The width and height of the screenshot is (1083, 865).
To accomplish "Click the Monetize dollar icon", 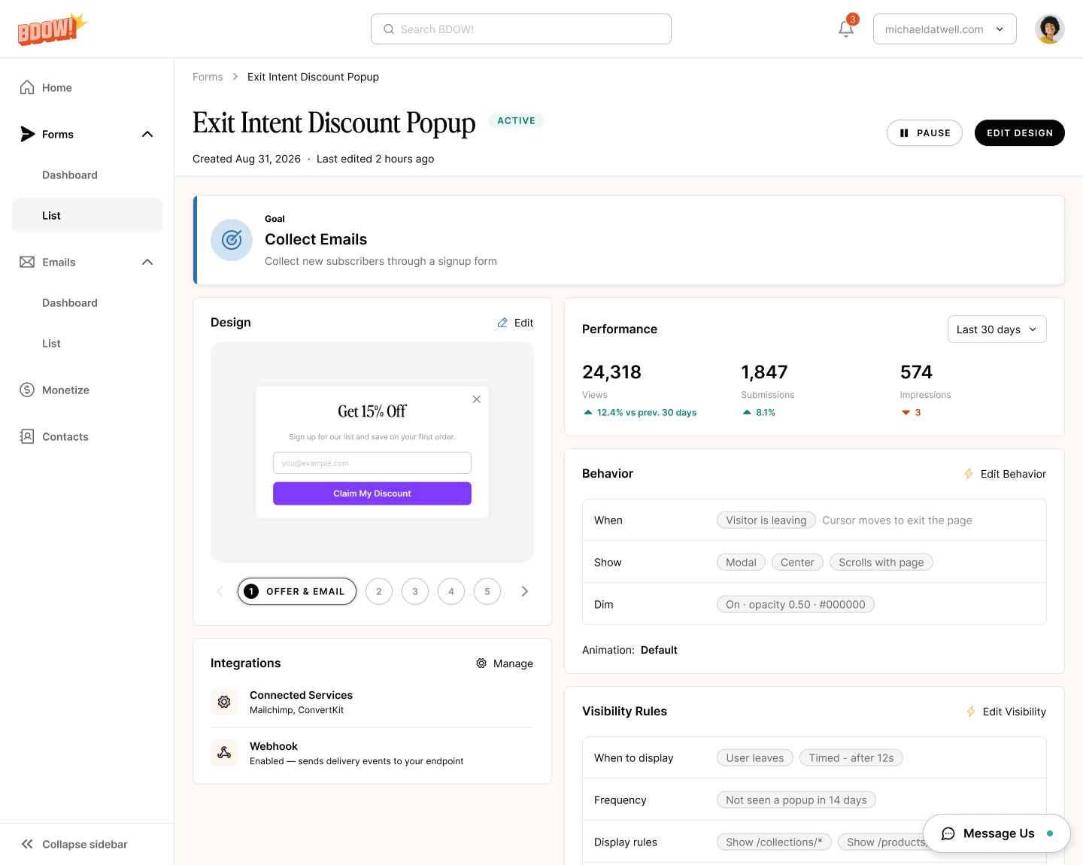I will click(x=27, y=390).
